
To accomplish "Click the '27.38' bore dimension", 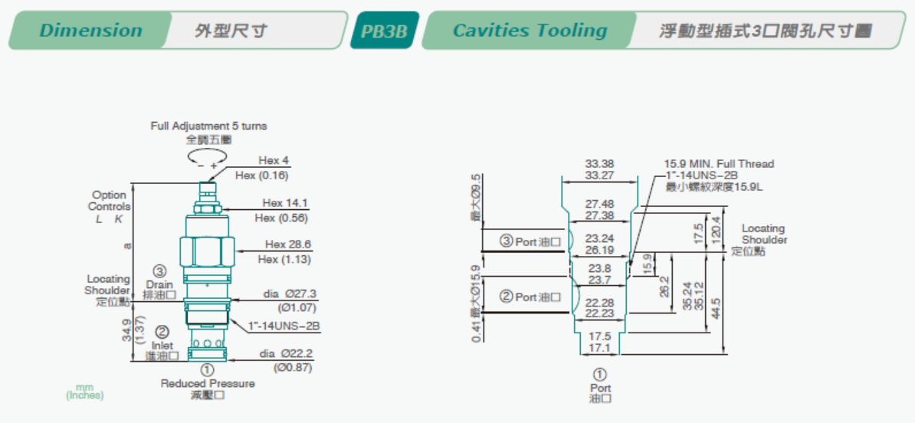I will tap(599, 215).
